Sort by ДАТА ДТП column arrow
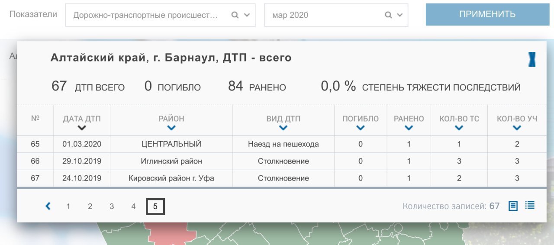 (82, 128)
